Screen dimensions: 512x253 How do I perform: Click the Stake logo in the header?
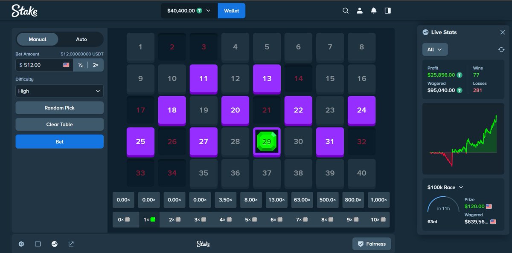24,11
